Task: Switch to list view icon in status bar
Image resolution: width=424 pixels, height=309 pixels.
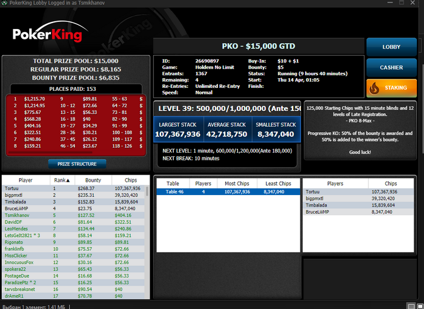Action: click(411, 307)
